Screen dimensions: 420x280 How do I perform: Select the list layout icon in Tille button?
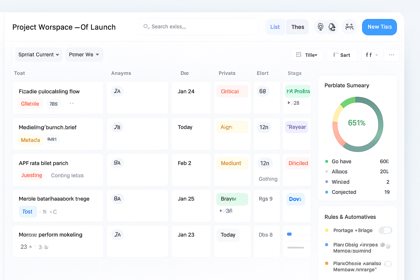[x=299, y=55]
